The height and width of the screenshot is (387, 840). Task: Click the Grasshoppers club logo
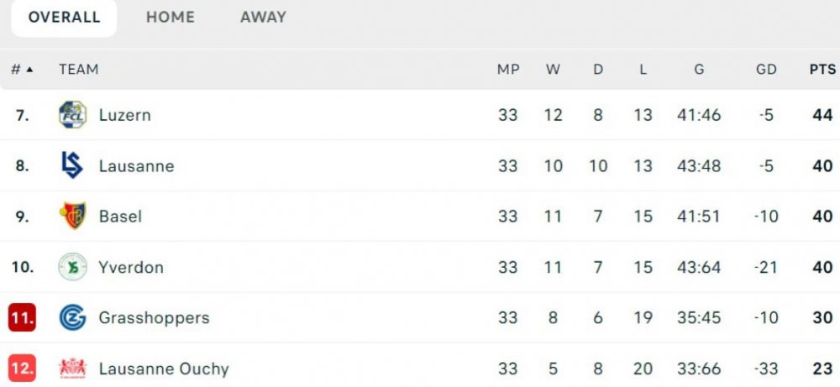(x=72, y=317)
